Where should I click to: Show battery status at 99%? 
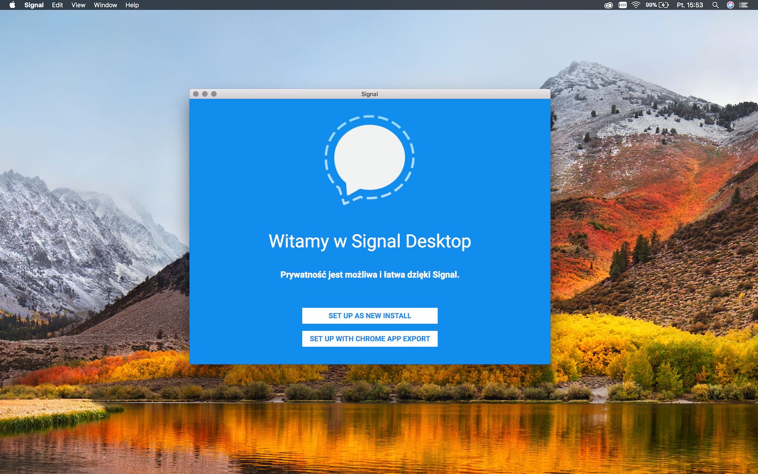click(x=657, y=5)
